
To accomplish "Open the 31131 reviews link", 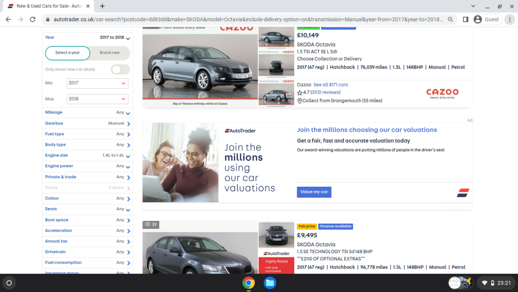I will (326, 93).
